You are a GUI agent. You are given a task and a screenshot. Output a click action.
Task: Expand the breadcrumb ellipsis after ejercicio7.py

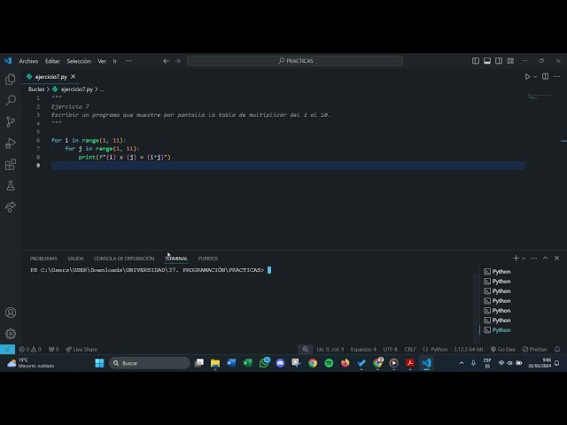[102, 89]
